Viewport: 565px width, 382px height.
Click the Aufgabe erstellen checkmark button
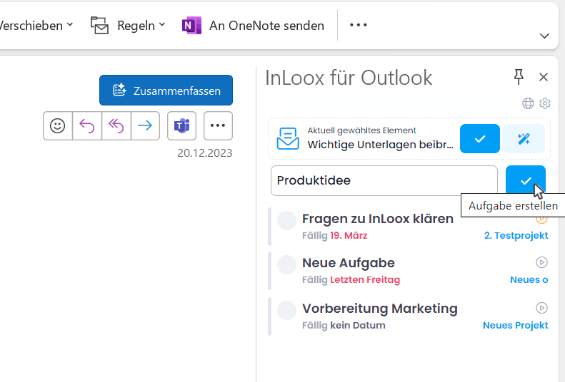tap(526, 181)
